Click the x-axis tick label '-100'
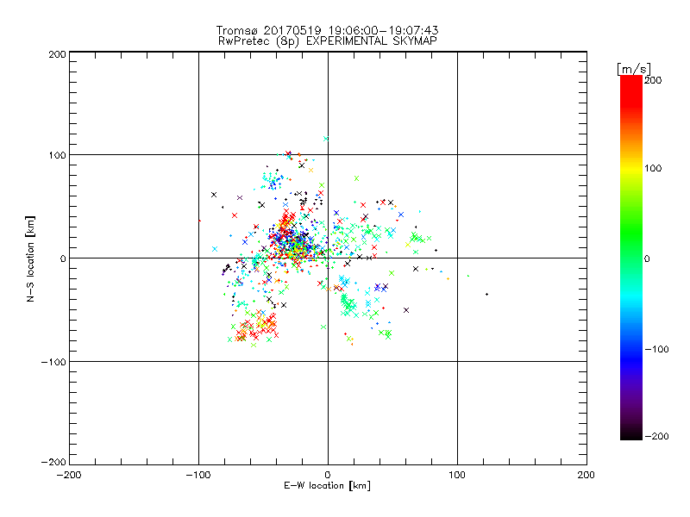The height and width of the screenshot is (517, 690). point(198,475)
